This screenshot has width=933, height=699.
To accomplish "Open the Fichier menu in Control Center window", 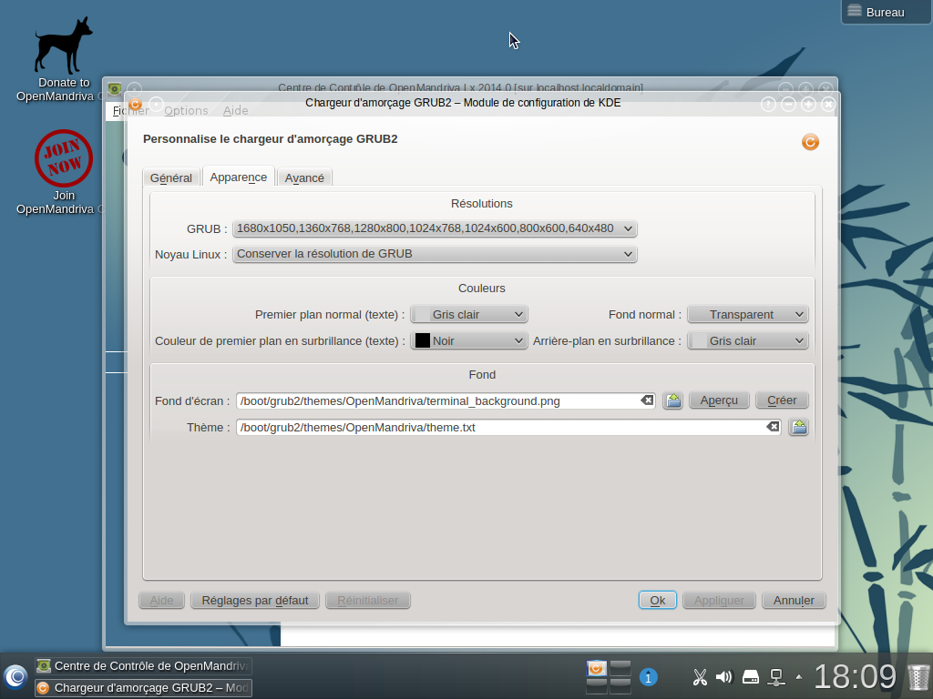I will pyautogui.click(x=131, y=110).
